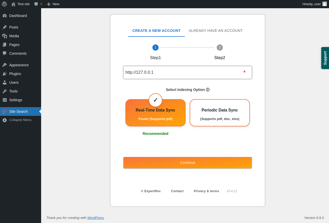This screenshot has height=223, width=329.
Task: Open Plugins plug icon in sidebar
Action: [x=5, y=74]
